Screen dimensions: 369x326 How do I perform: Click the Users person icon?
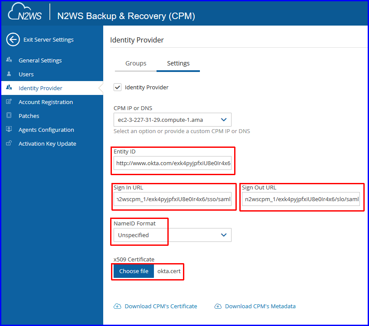(9, 74)
